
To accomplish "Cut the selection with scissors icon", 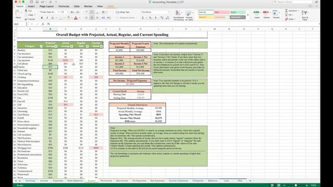I will 26,10.
